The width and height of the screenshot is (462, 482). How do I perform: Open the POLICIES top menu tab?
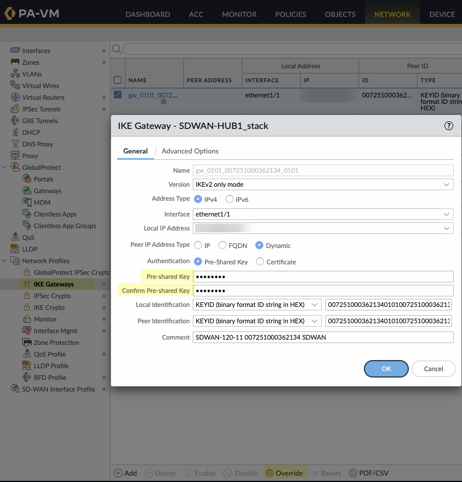(290, 14)
